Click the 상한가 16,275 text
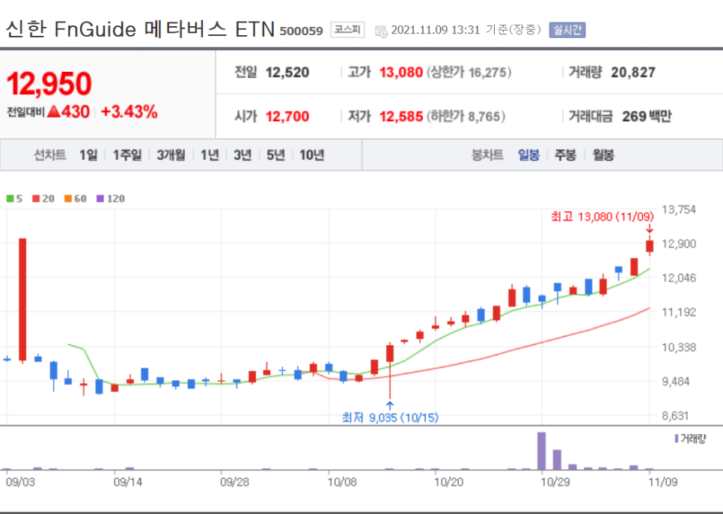Image resolution: width=723 pixels, height=514 pixels. click(469, 73)
